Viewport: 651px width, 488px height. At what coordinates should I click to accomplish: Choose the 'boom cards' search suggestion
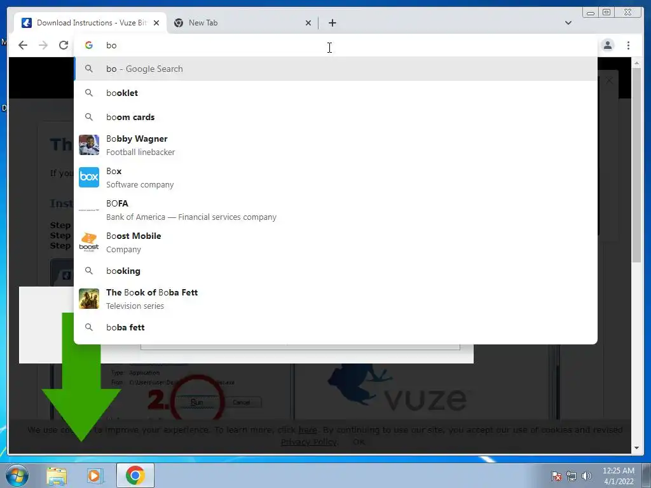336,117
